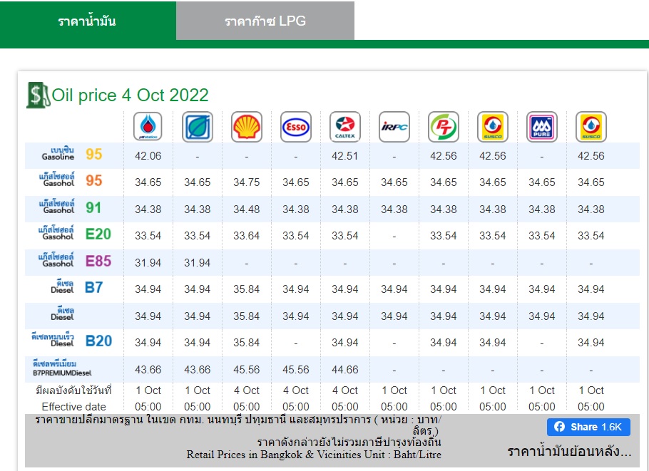Click the Gasohol E85 row label
Screen dimensions: 649x471
(x=75, y=261)
